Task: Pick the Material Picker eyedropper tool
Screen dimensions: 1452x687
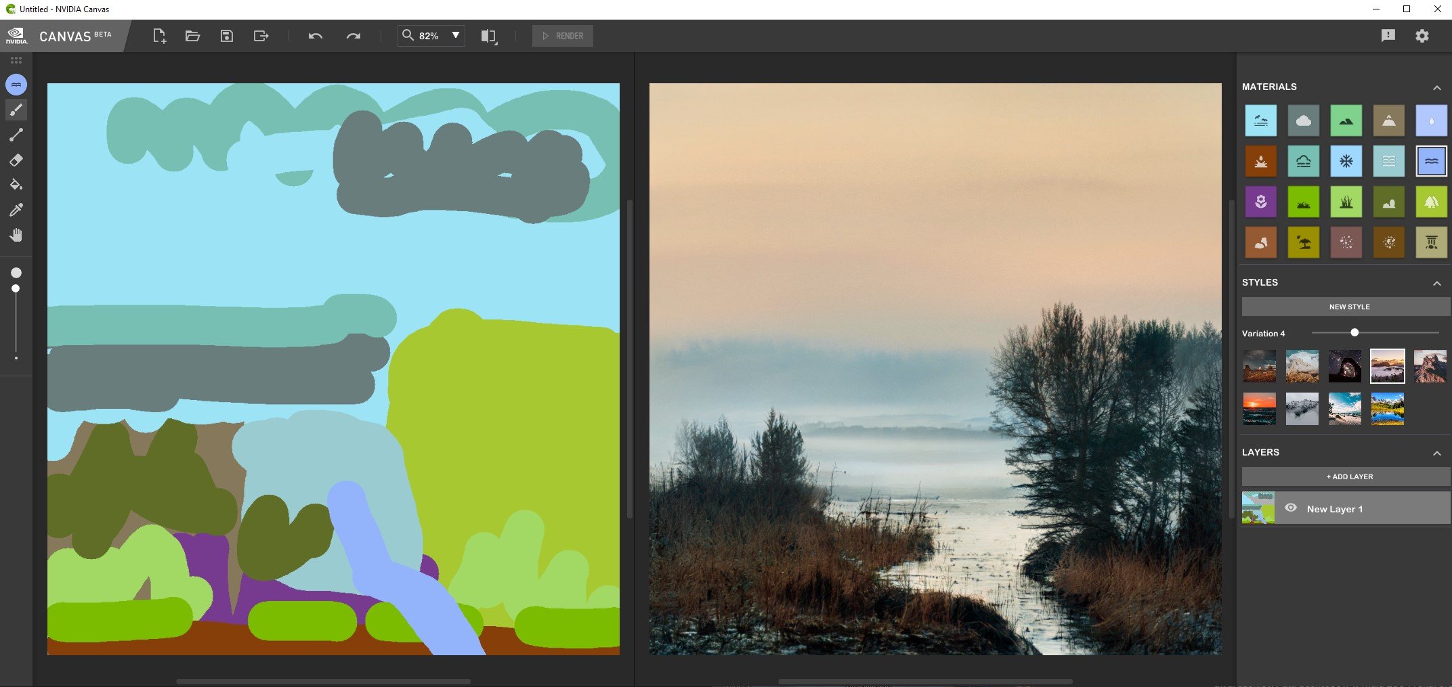Action: (x=16, y=210)
